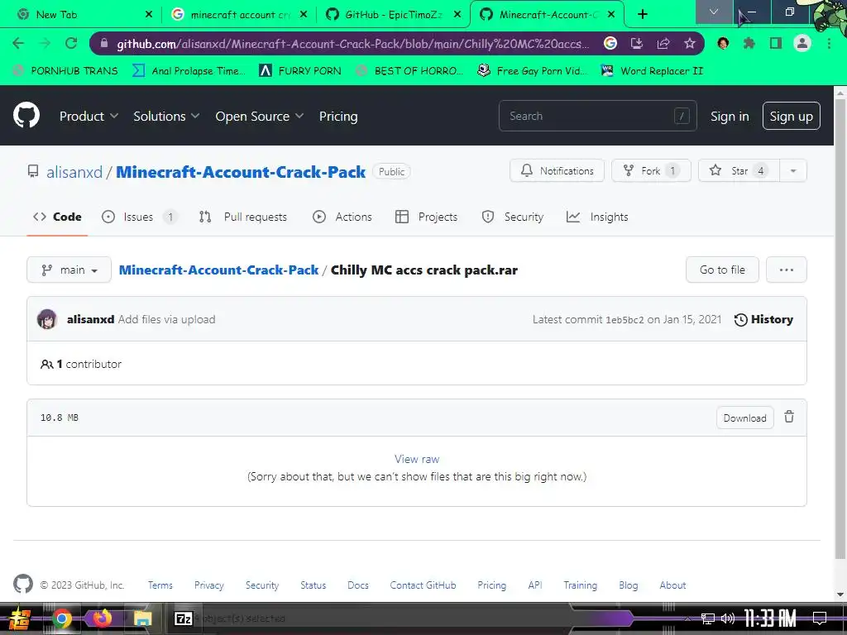Screen dimensions: 847x635
Task: Expand the Open Source menu
Action: 259,116
